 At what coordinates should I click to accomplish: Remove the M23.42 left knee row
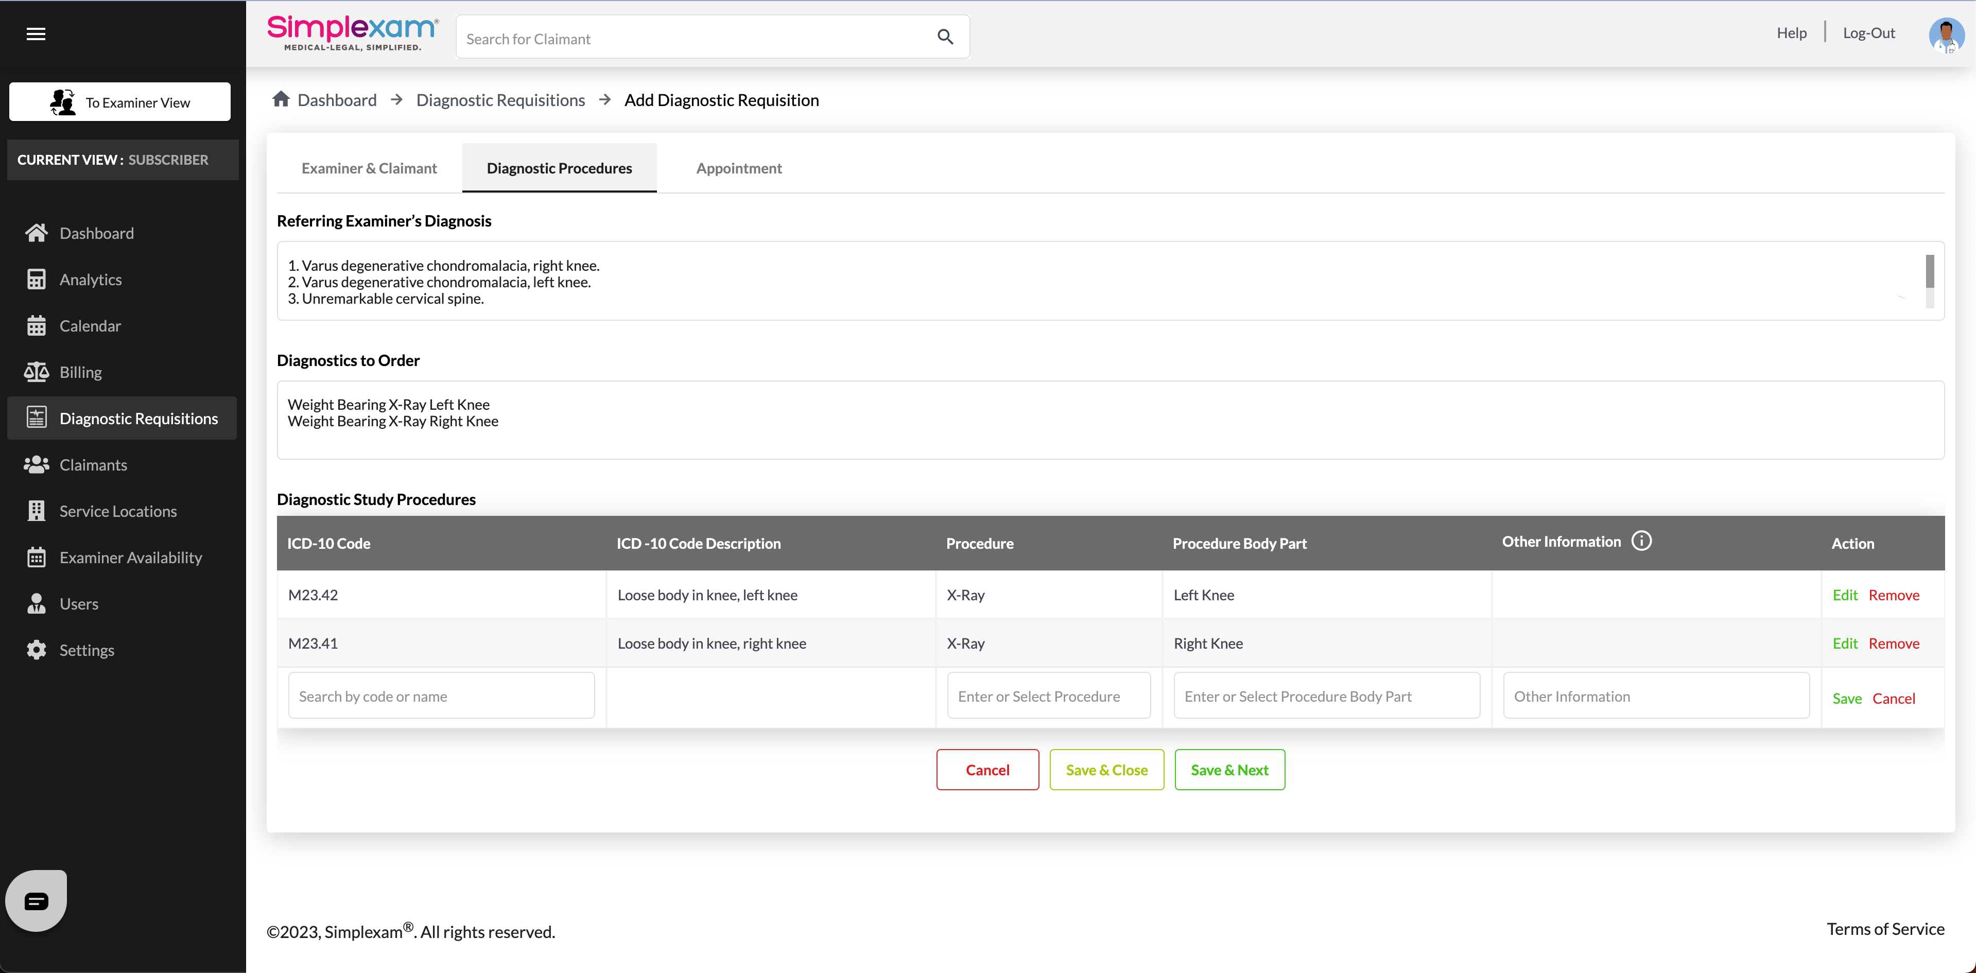click(1893, 595)
